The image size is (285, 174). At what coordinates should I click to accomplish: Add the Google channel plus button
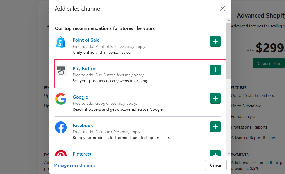215,98
